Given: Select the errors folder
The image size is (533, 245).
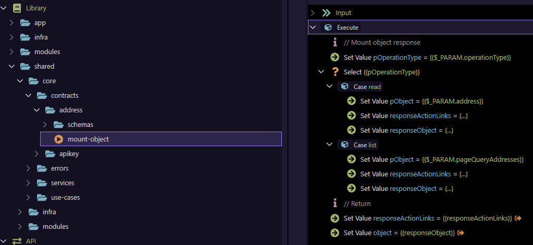Looking at the screenshot, I should (x=59, y=169).
